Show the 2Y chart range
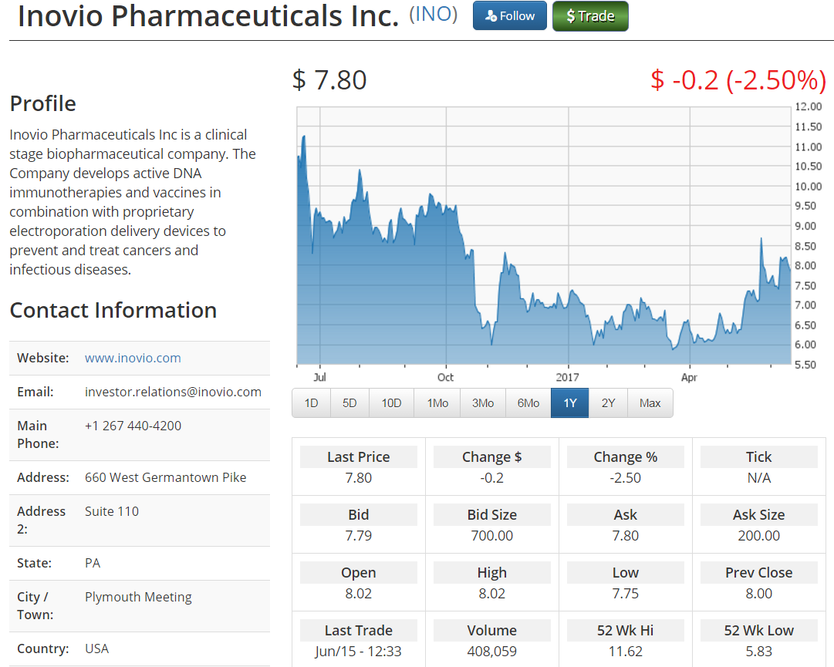 pos(608,403)
